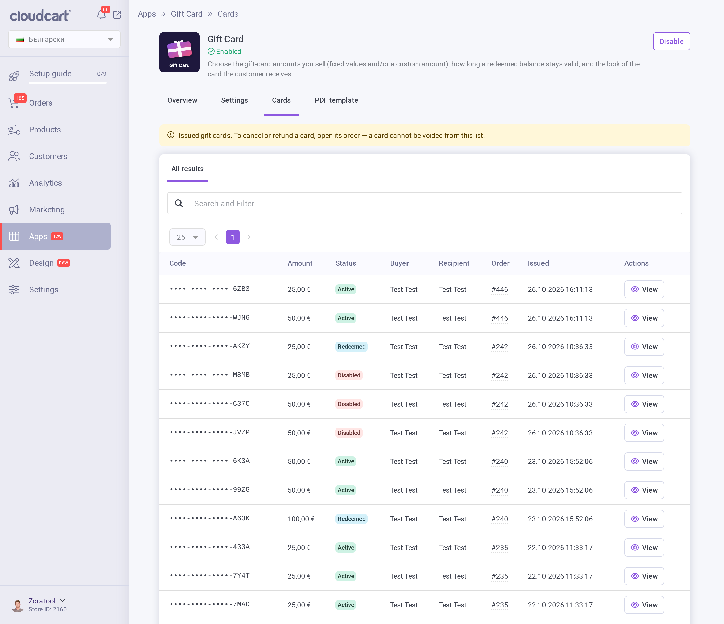Click page number 1 button
This screenshot has width=724, height=624.
[233, 237]
